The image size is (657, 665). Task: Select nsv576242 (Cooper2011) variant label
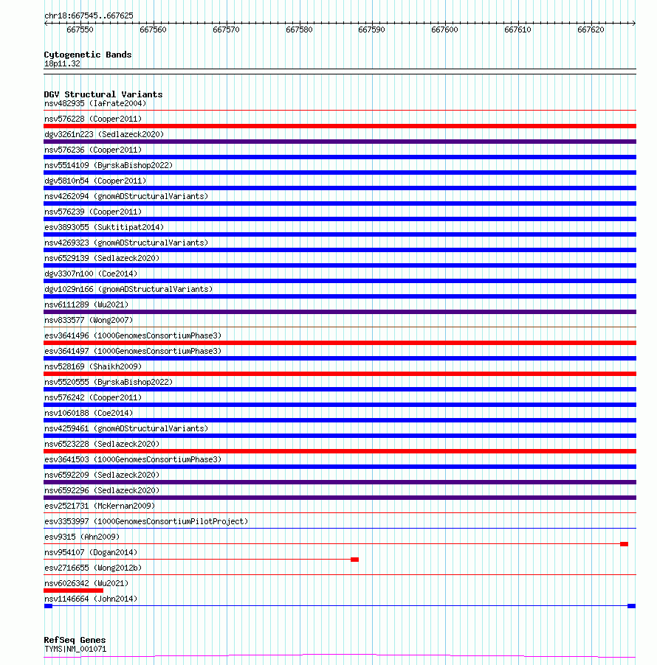click(x=93, y=397)
